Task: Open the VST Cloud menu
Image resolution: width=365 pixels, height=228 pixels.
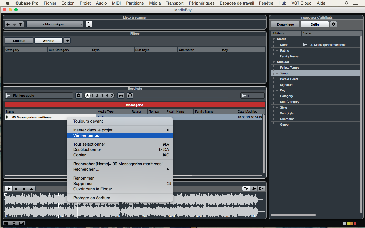Action: (x=301, y=3)
